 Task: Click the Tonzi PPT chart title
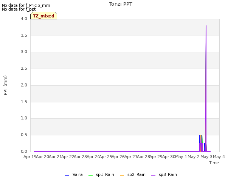click(121, 4)
